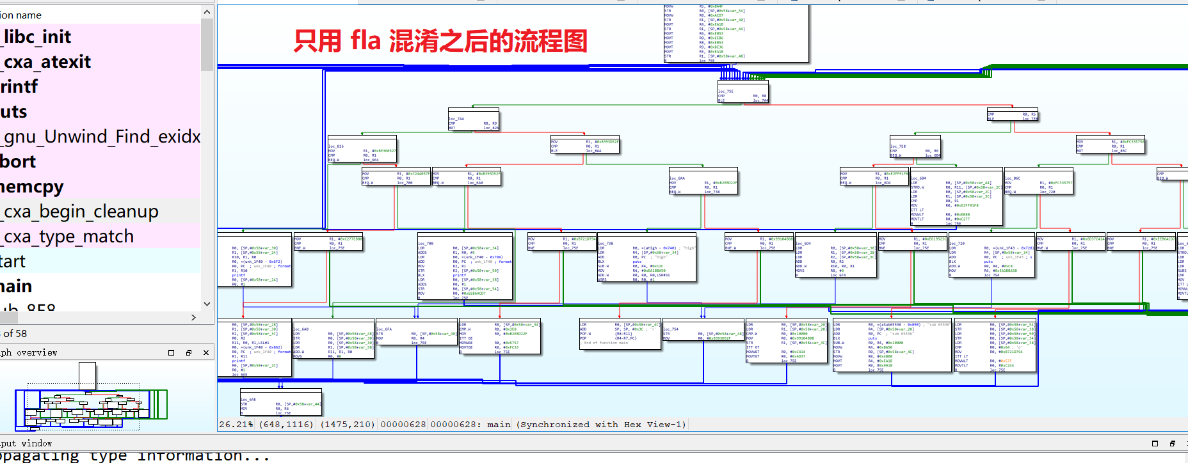Select the main function entry
Viewport: 1188px width, 463px height.
100,286
